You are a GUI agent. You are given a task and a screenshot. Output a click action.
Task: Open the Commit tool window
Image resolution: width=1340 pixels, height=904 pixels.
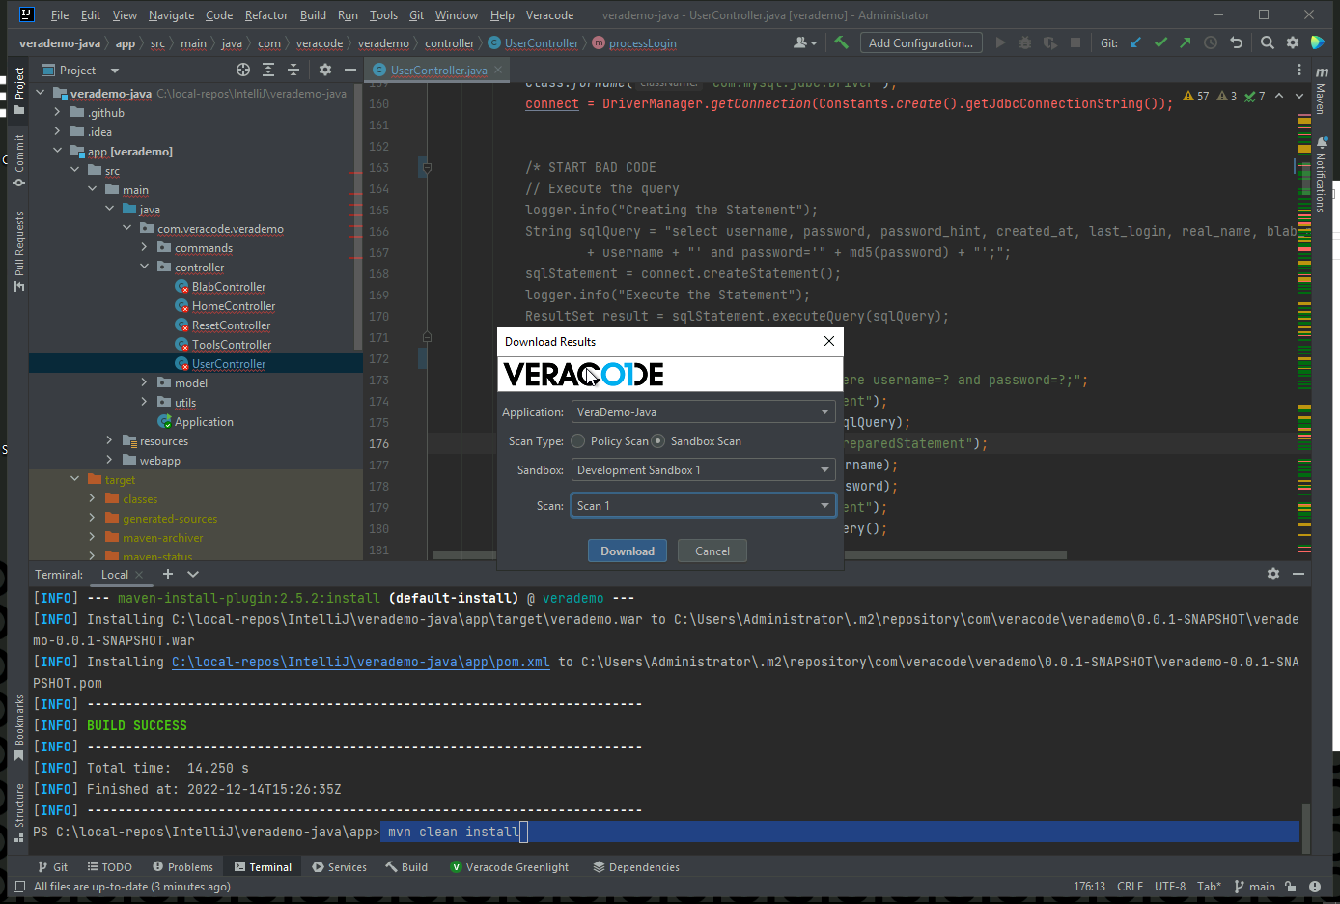(18, 160)
